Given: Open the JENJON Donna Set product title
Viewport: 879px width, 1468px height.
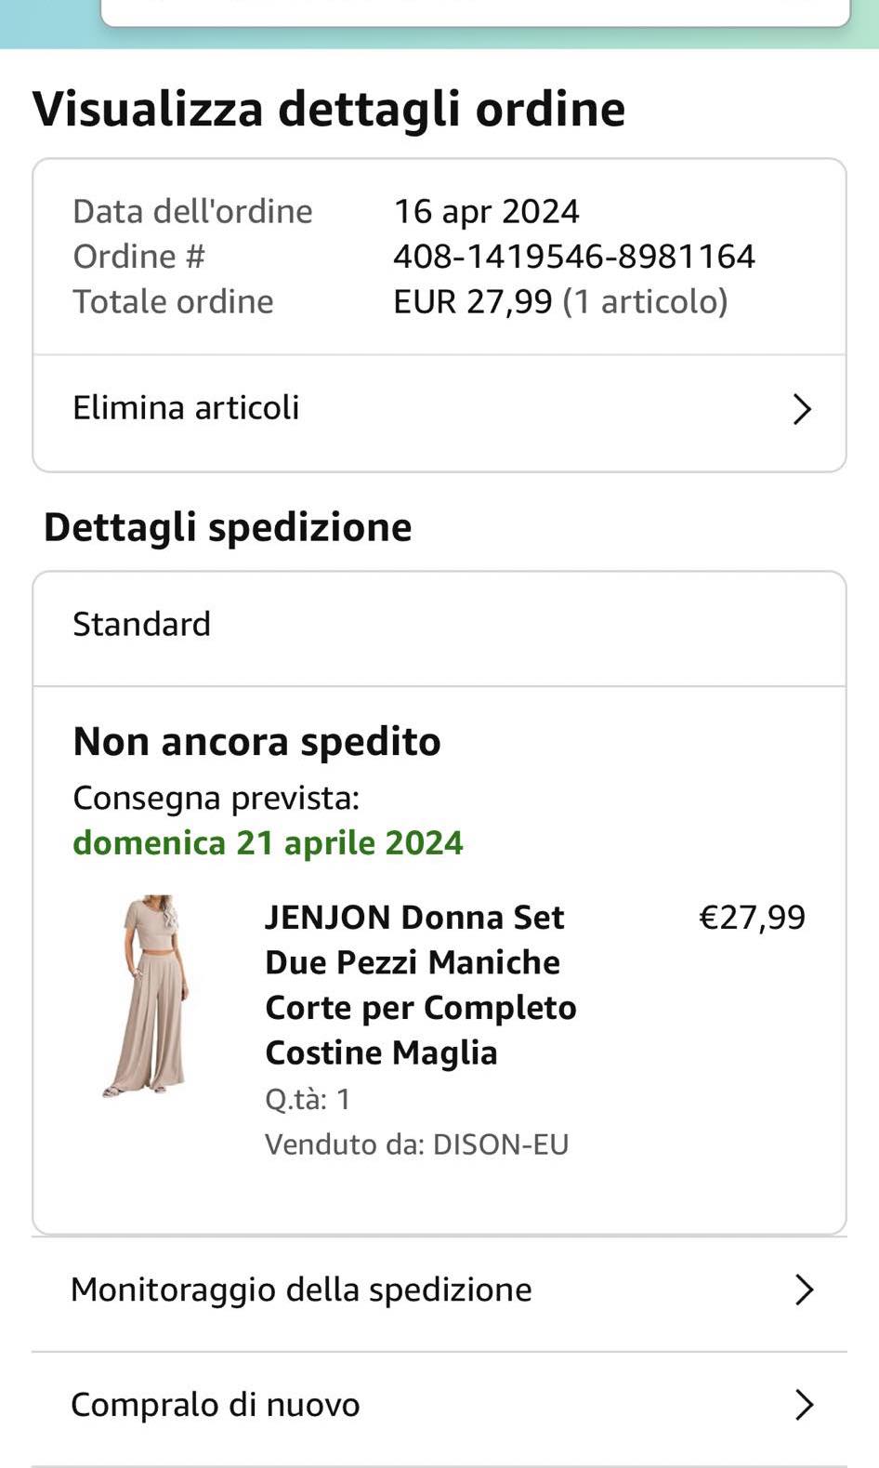Looking at the screenshot, I should [x=420, y=985].
